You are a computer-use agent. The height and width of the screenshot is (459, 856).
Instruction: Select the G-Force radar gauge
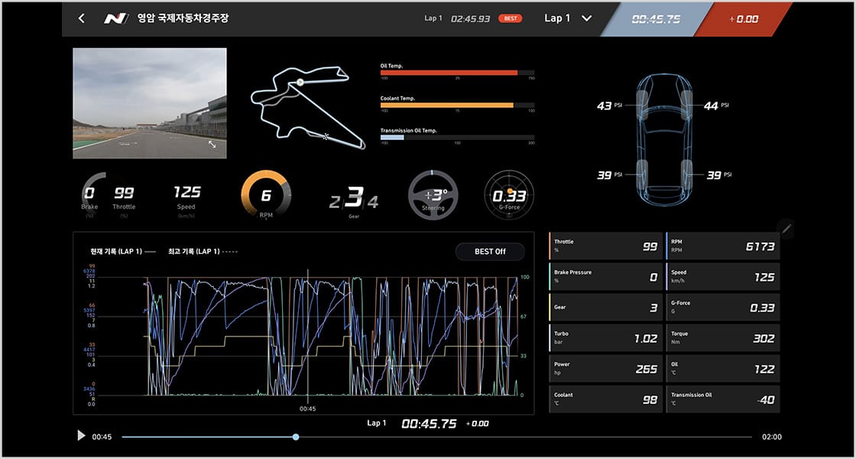[509, 195]
